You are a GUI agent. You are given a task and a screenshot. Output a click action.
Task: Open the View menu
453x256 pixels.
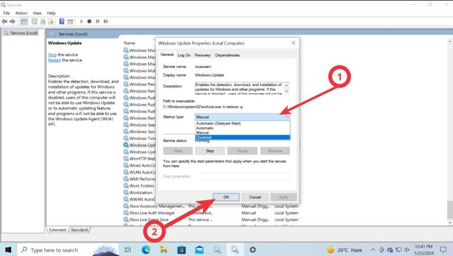pos(37,13)
